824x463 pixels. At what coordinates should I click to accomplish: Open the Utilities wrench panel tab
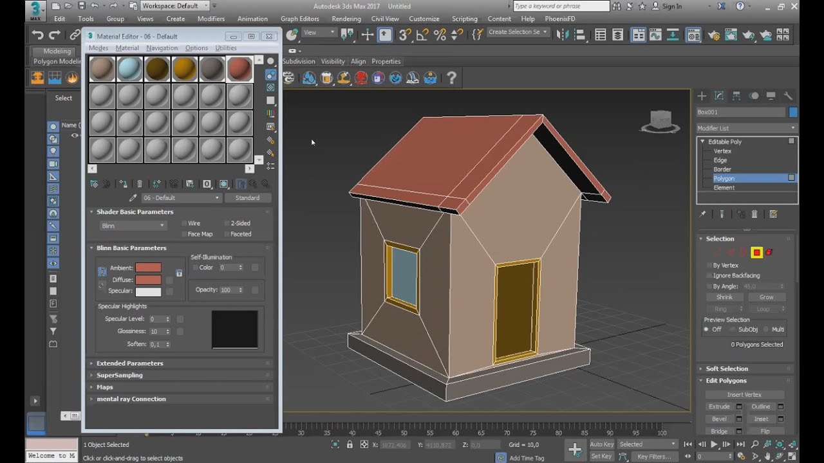click(x=787, y=96)
